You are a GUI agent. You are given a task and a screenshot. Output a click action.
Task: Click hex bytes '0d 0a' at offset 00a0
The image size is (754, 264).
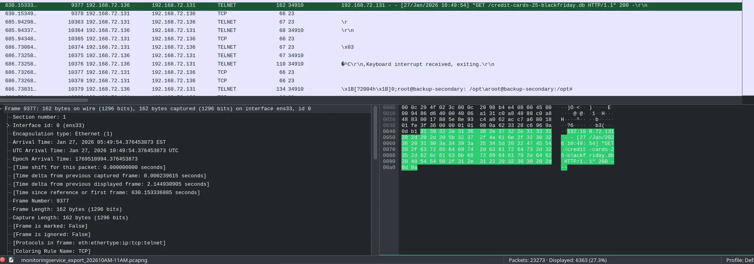[x=409, y=167]
